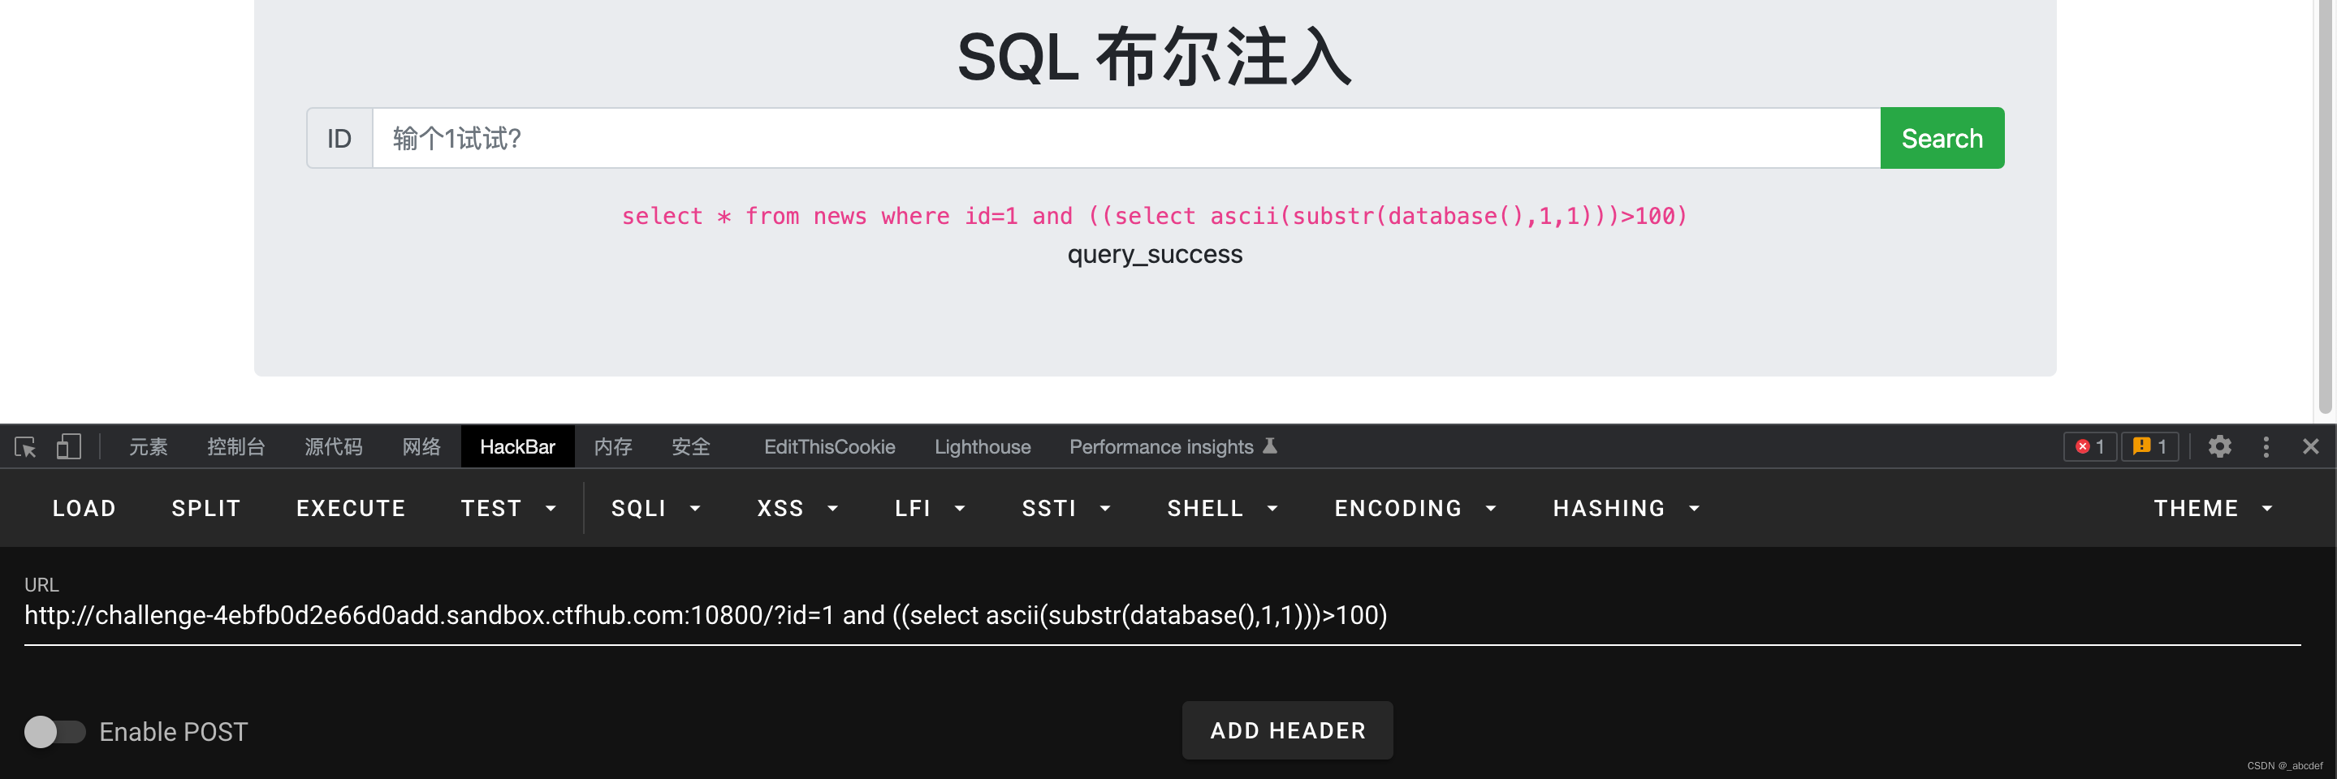This screenshot has width=2337, height=779.
Task: Click the ID search input field
Action: (1125, 139)
